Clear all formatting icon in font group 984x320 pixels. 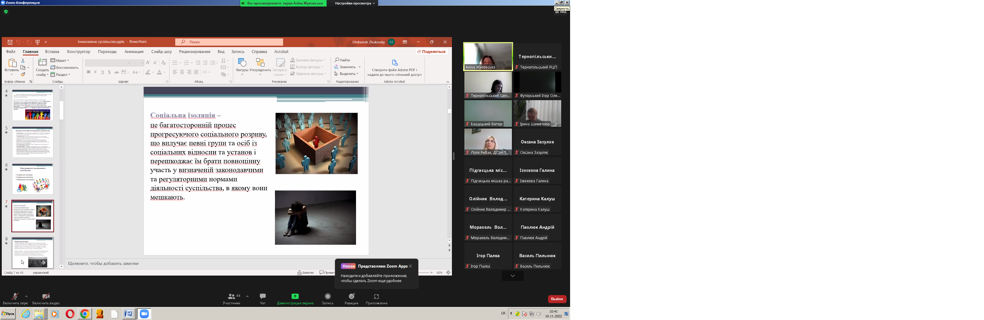pyautogui.click(x=164, y=63)
